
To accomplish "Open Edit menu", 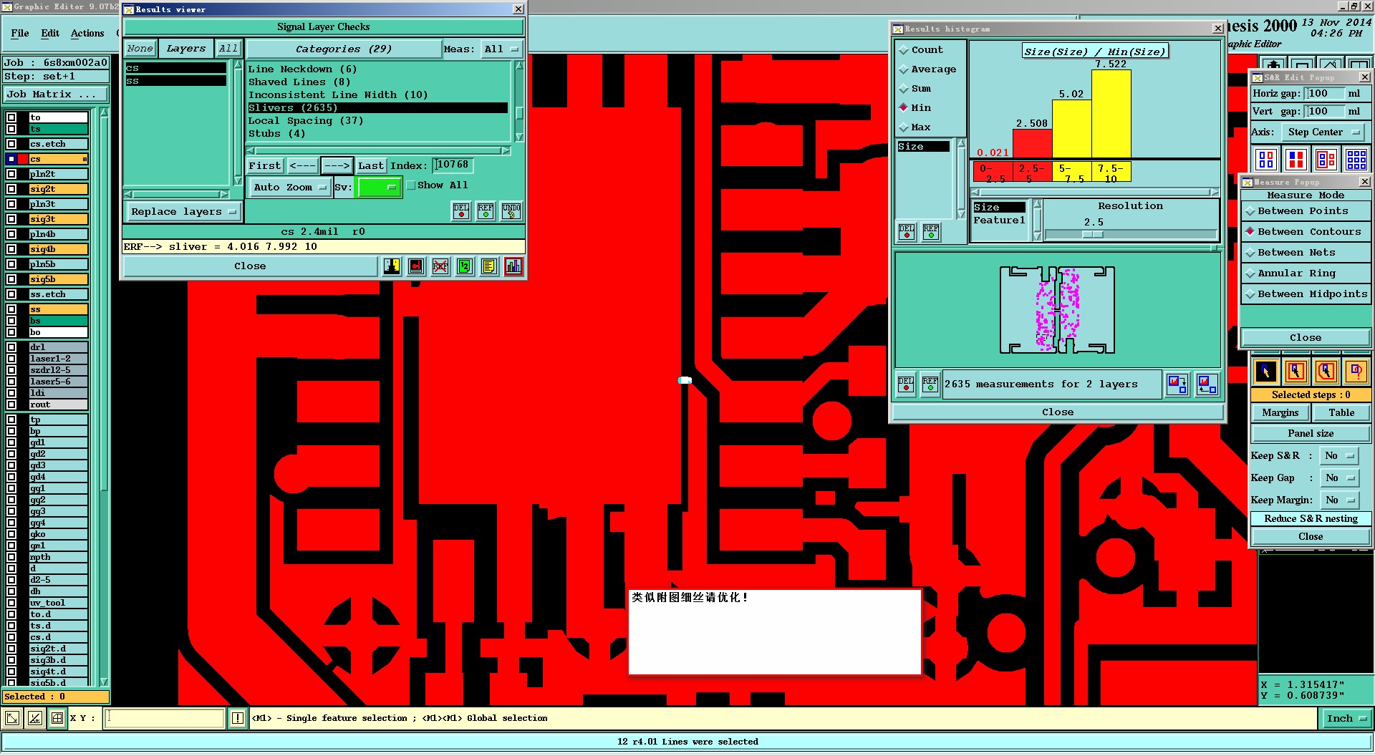I will coord(50,34).
